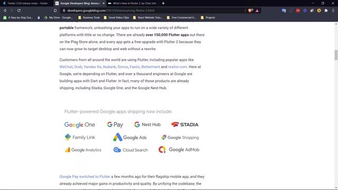This screenshot has width=338, height=190.
Task: Click the site lock icon in address bar
Action: pyautogui.click(x=64, y=11)
